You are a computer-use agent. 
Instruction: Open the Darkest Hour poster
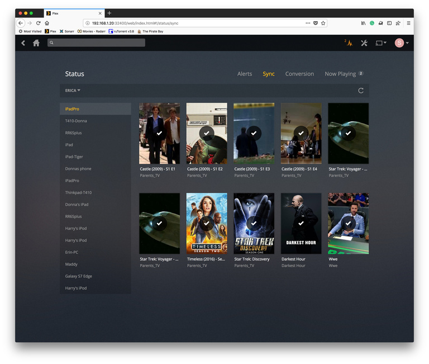pos(301,224)
